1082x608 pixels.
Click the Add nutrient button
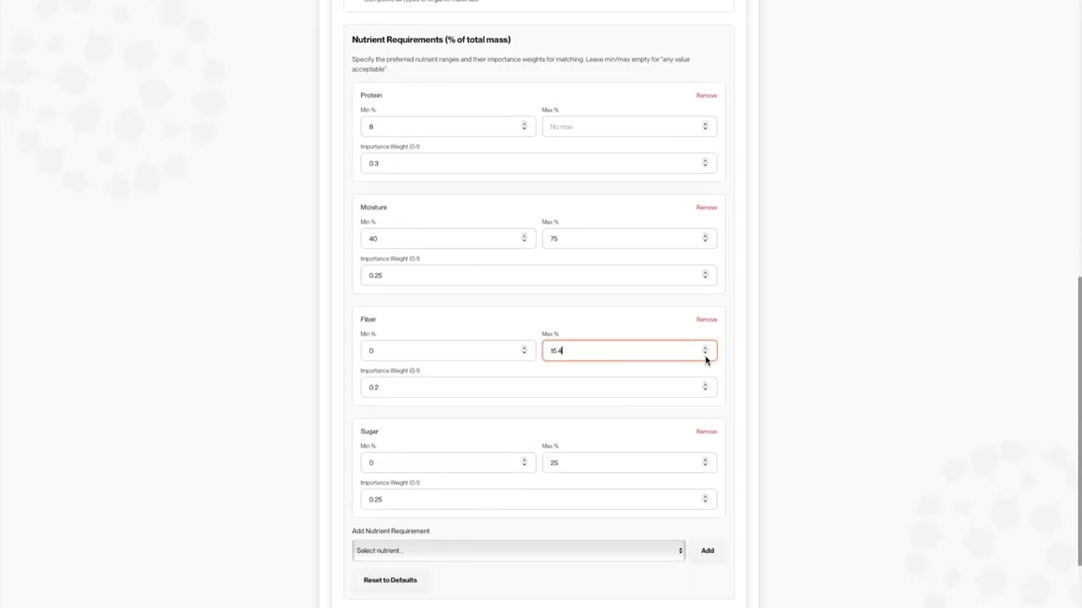(707, 551)
